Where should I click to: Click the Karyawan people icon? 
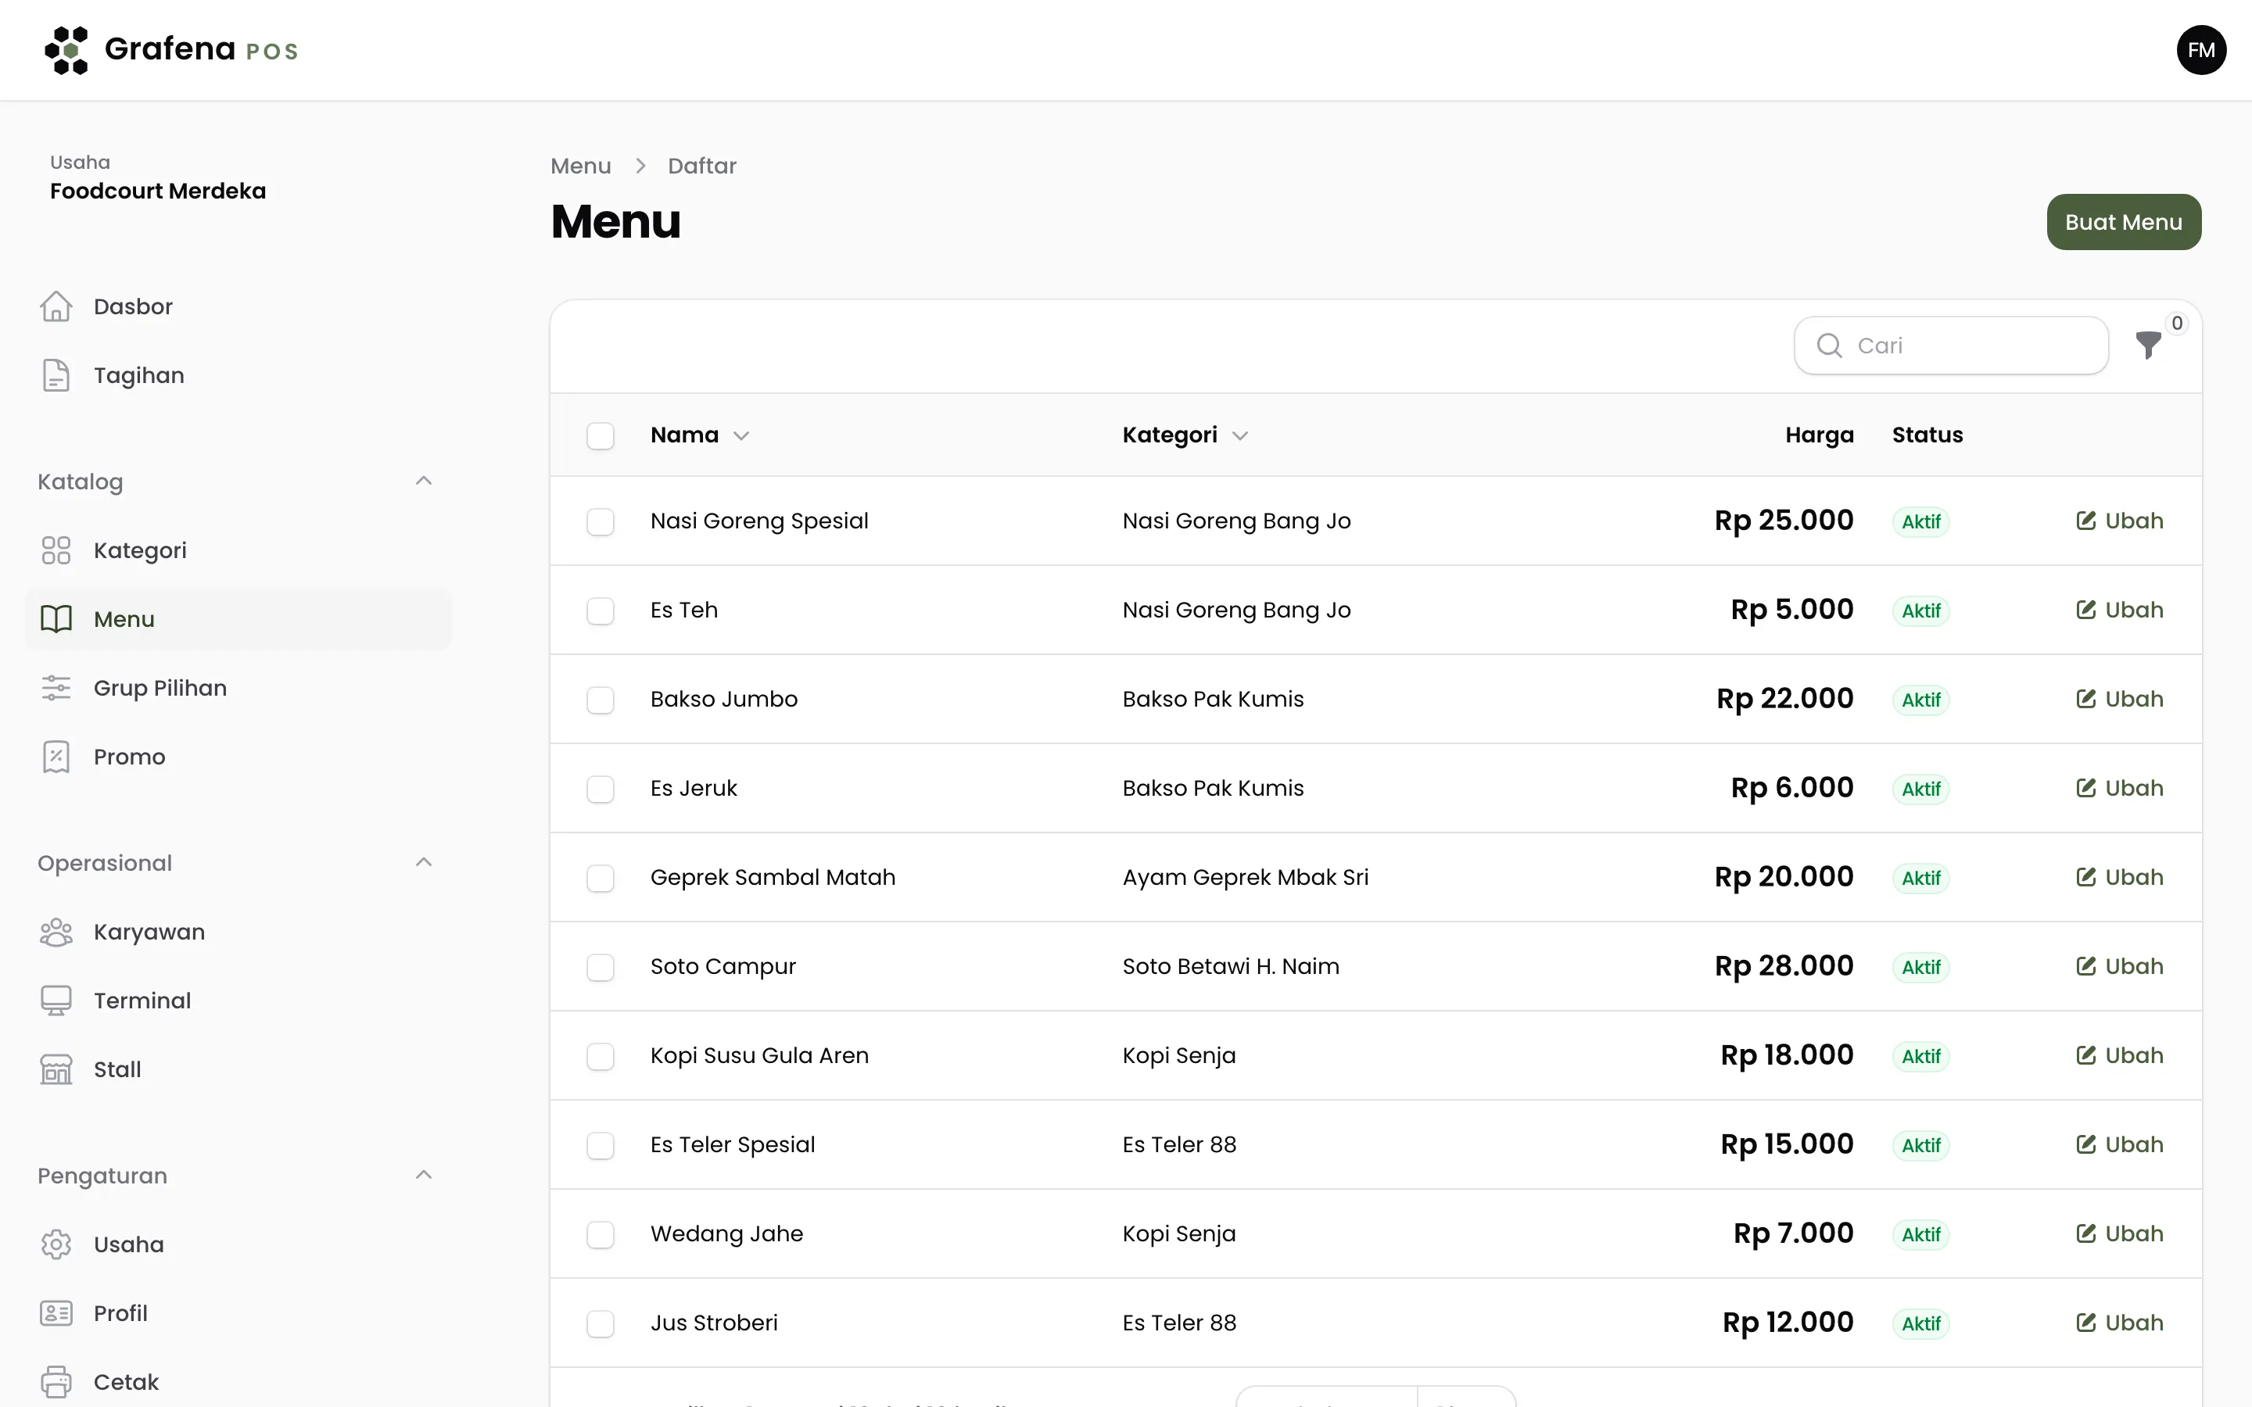point(56,932)
